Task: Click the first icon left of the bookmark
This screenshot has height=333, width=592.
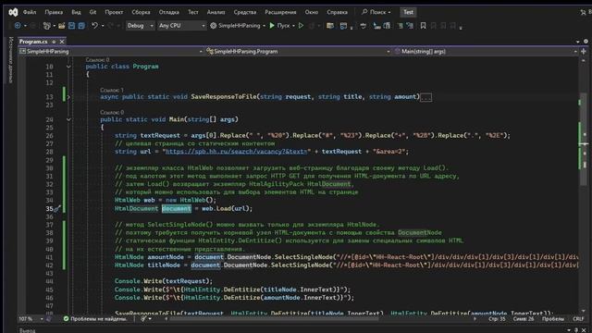Action: pyautogui.click(x=410, y=26)
